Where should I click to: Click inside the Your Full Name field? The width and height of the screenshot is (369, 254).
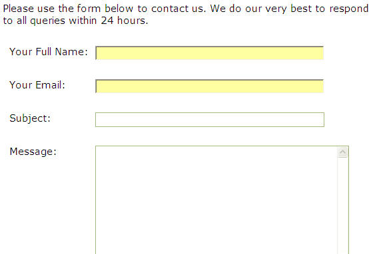209,53
